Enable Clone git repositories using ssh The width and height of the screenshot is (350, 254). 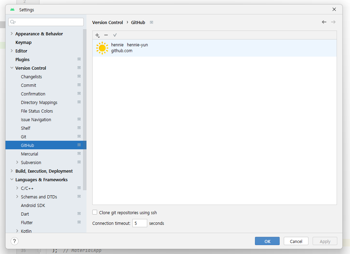click(x=95, y=212)
